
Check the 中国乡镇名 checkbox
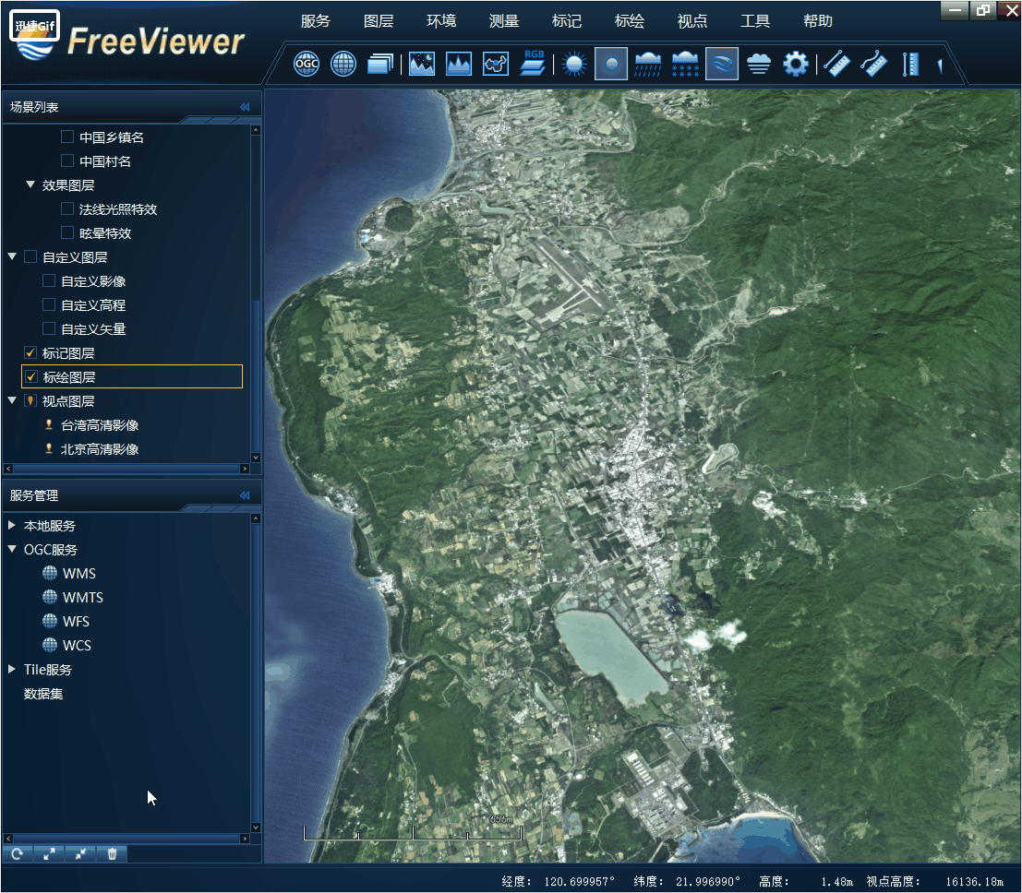coord(67,137)
